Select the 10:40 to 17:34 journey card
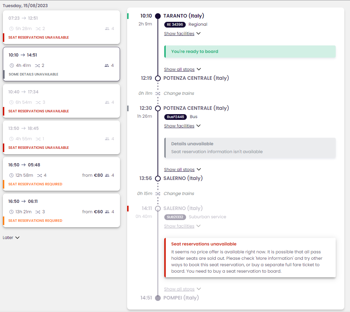Image resolution: width=350 pixels, height=312 pixels. (x=61, y=101)
